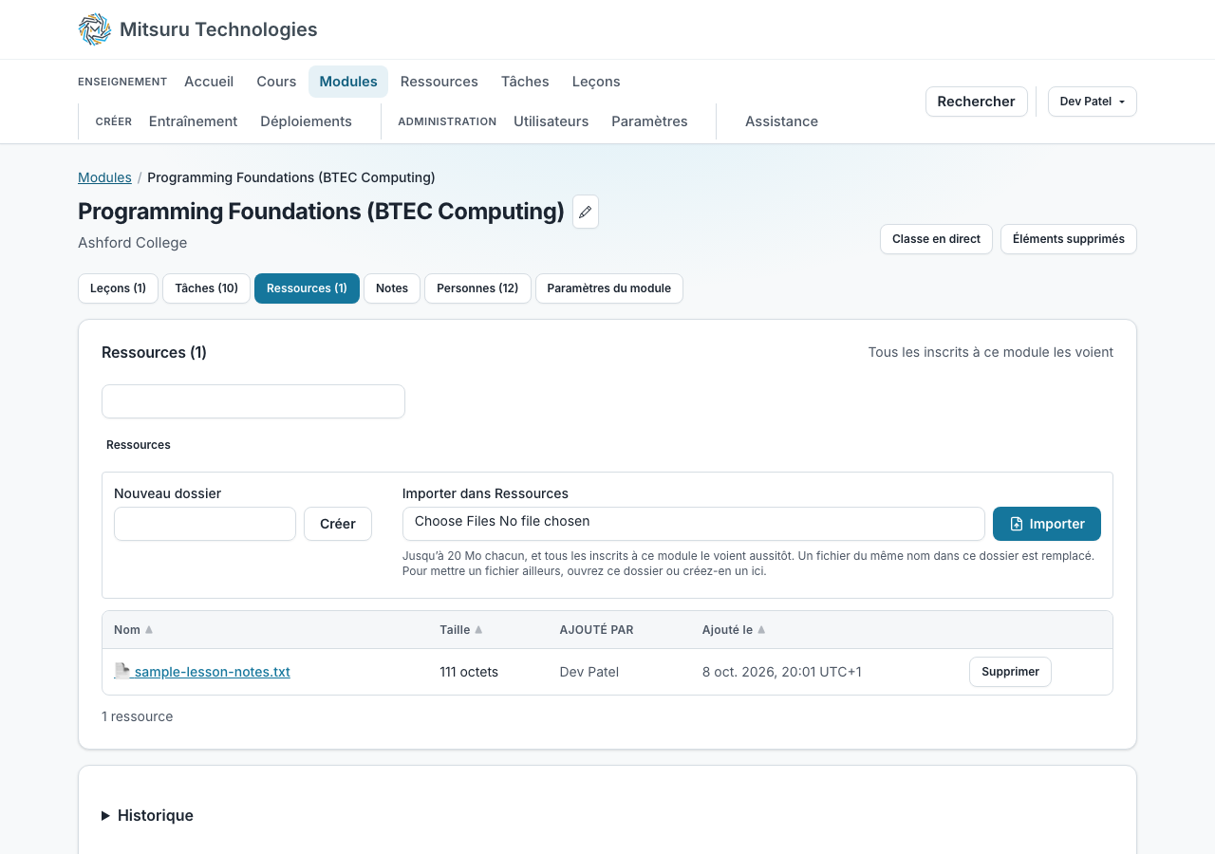Click the Classe en direct button

(936, 239)
